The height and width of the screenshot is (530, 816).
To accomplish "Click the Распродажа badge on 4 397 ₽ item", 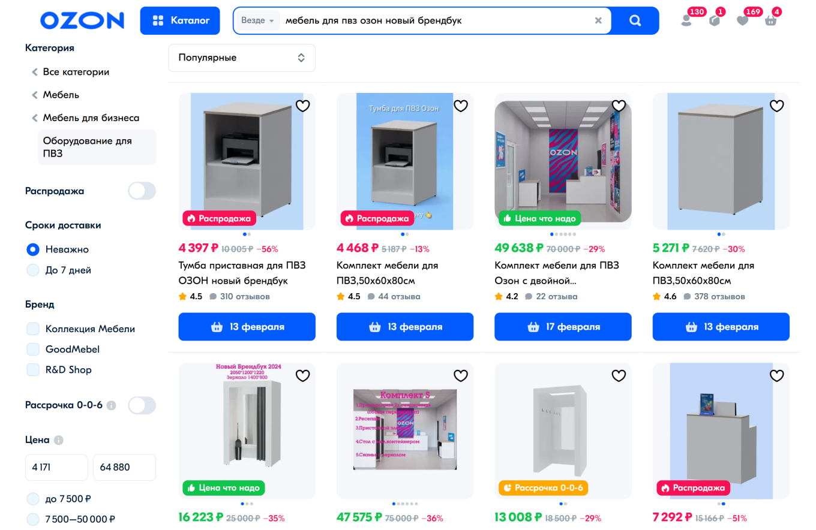I will (x=220, y=218).
